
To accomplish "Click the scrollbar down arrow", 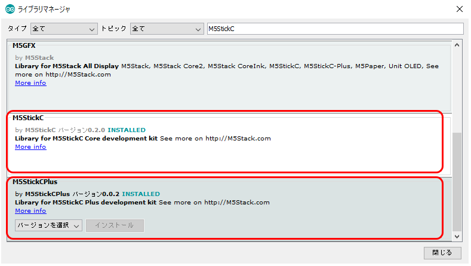I will pos(457,237).
